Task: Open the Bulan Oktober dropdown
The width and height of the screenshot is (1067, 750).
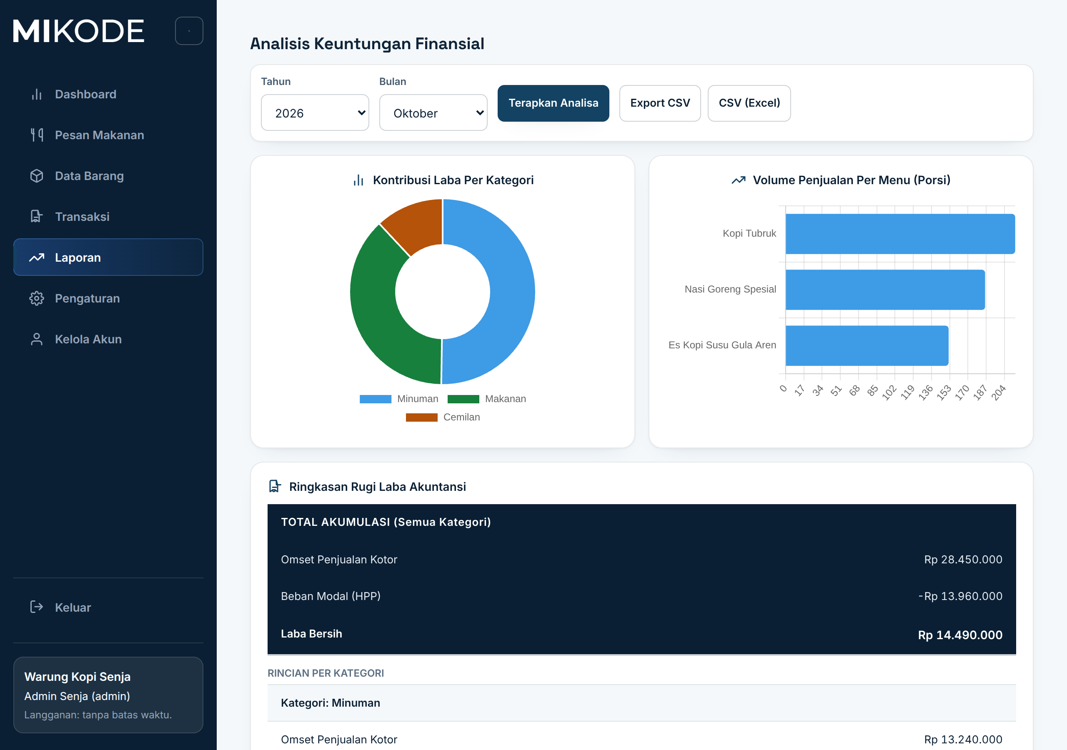Action: click(x=433, y=113)
